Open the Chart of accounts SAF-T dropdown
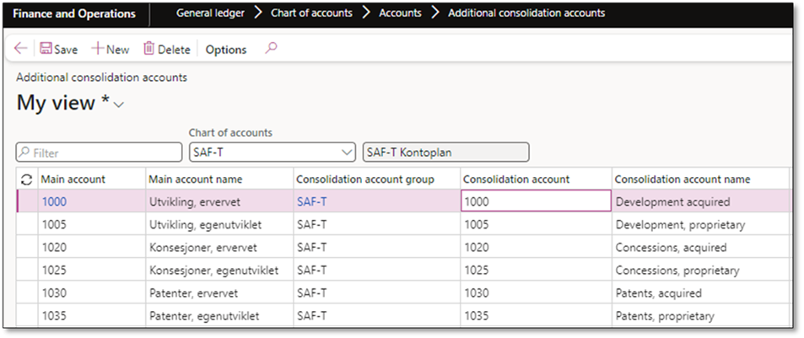Viewport: 804px width, 338px height. [x=346, y=153]
